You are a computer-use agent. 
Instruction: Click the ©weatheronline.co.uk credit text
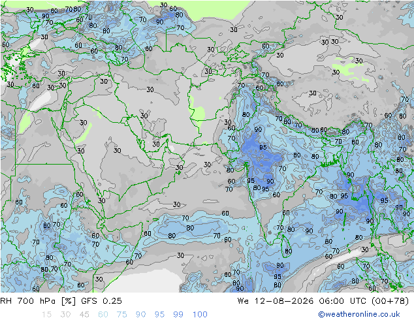(359, 314)
